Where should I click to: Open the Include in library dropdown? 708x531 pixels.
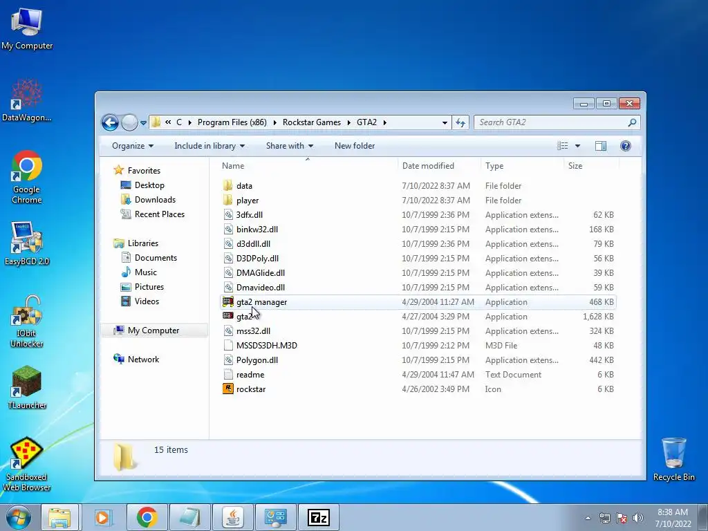[209, 146]
